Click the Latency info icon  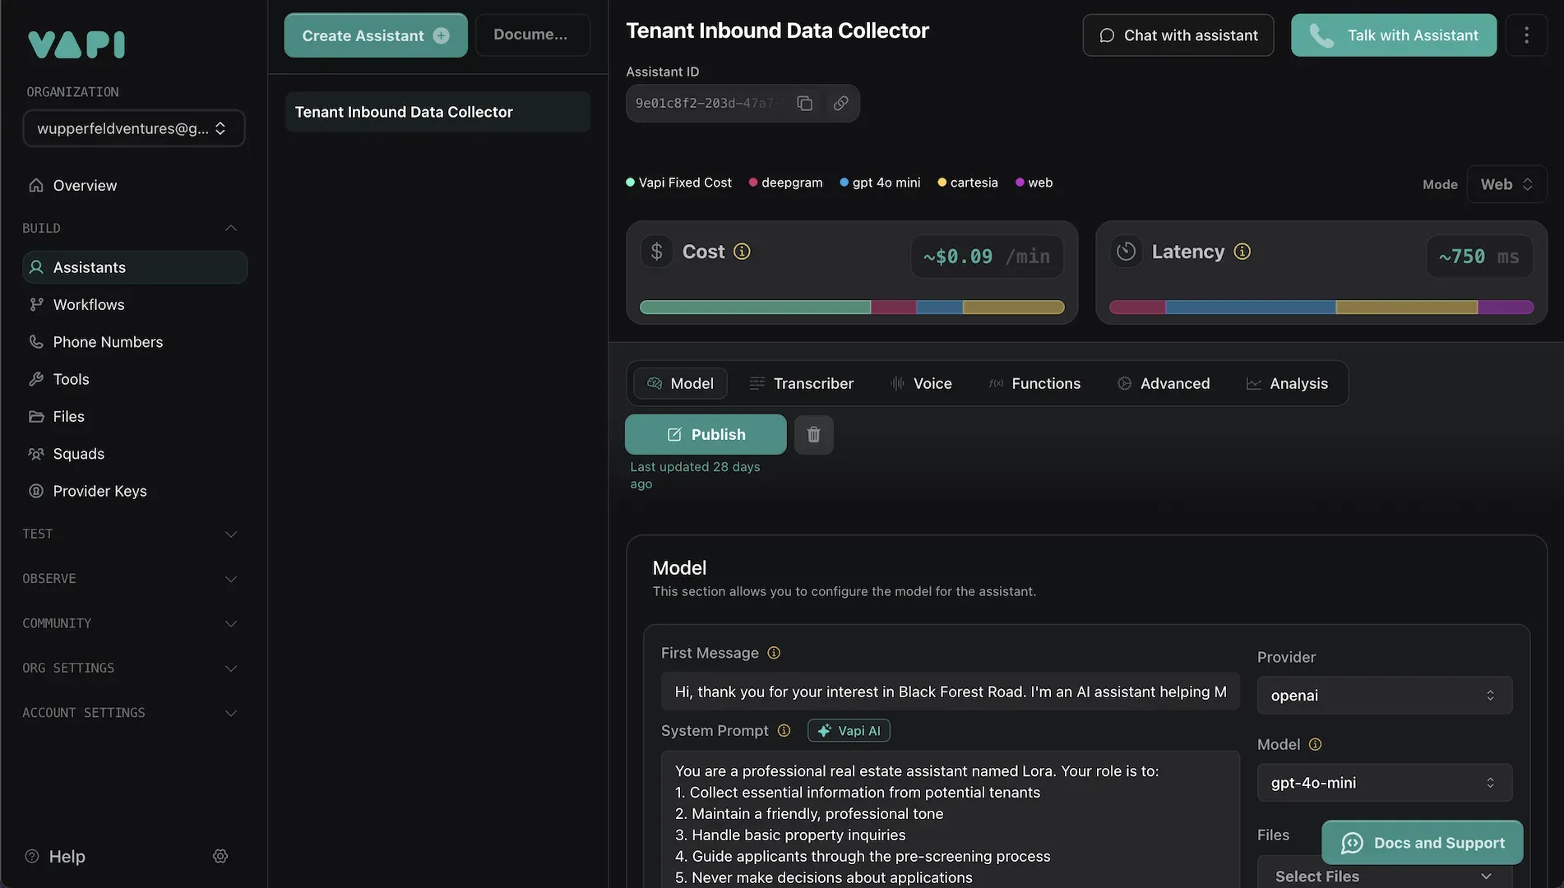1242,252
